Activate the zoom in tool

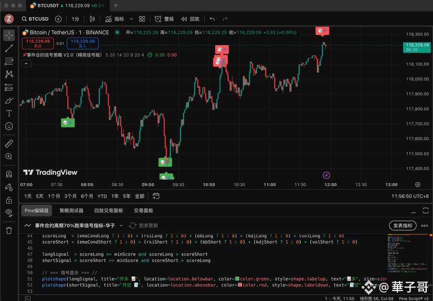(9, 157)
